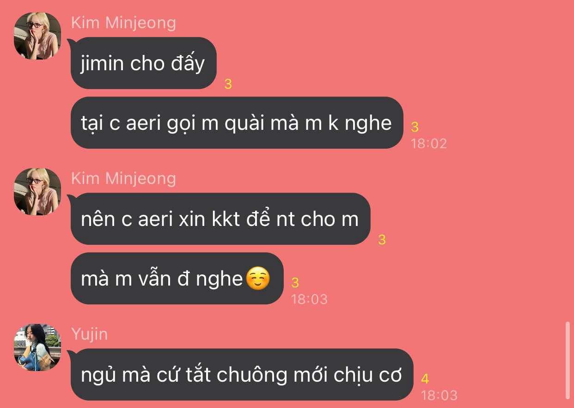
Task: Click the 18:03 timestamp beside Yujin's message
Action: point(439,395)
